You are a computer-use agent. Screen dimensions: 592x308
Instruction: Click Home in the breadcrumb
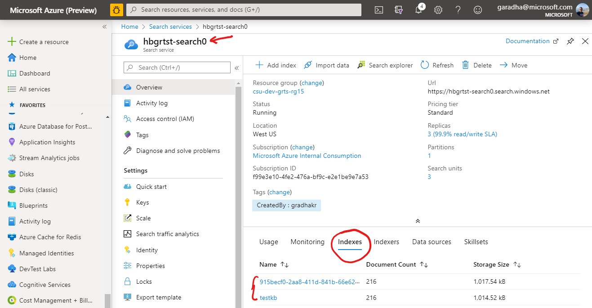click(x=130, y=27)
